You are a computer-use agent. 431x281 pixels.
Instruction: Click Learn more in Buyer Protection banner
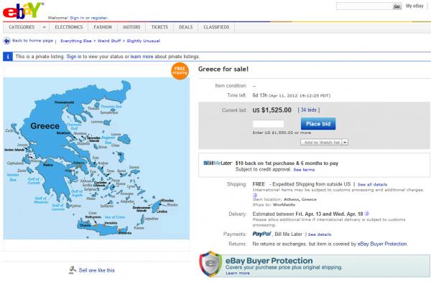(x=238, y=273)
